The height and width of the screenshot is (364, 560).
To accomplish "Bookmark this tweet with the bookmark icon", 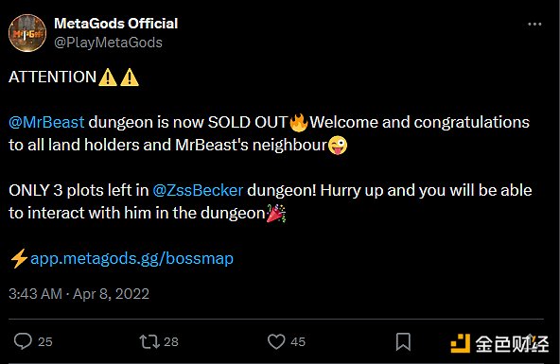I will (x=403, y=341).
